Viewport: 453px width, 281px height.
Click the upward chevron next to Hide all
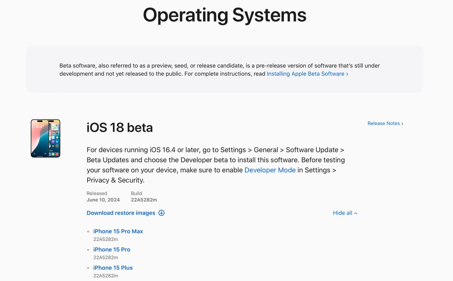pyautogui.click(x=356, y=213)
